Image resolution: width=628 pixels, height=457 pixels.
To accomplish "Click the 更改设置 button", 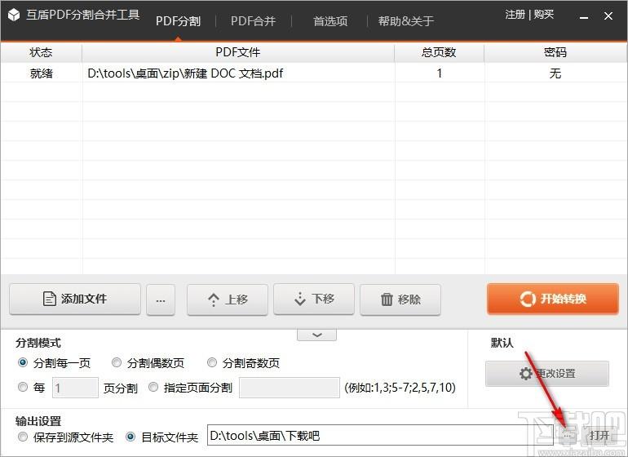I will pos(547,374).
